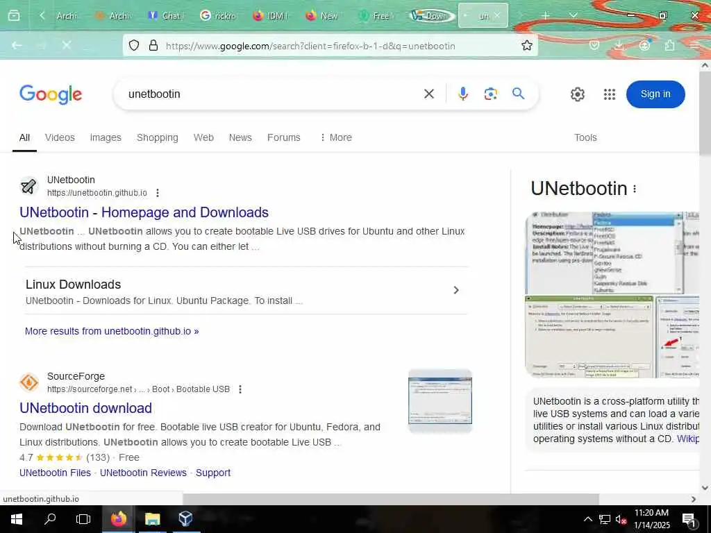Open the Pocket save icon

coord(594,45)
